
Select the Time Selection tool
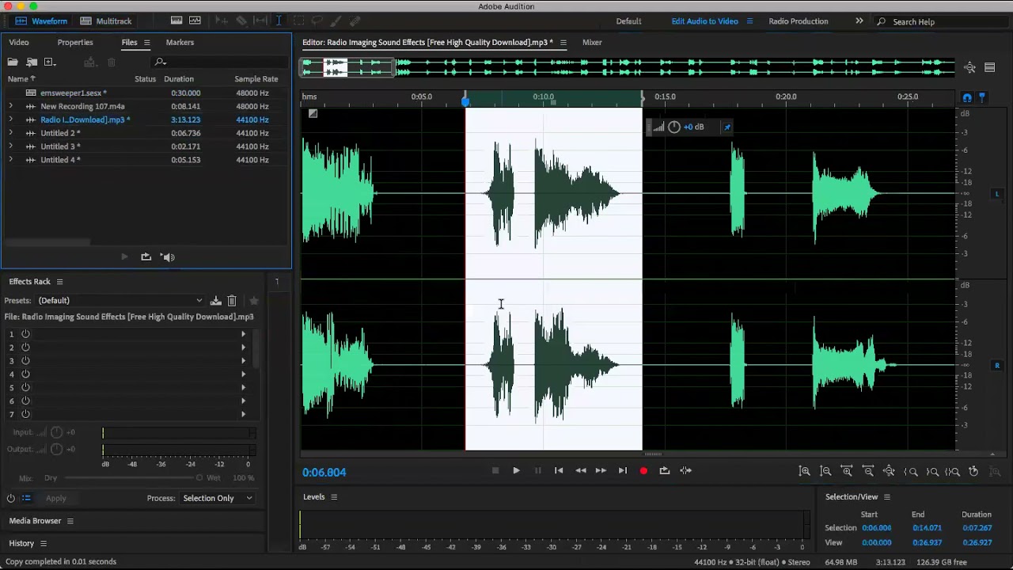point(279,21)
